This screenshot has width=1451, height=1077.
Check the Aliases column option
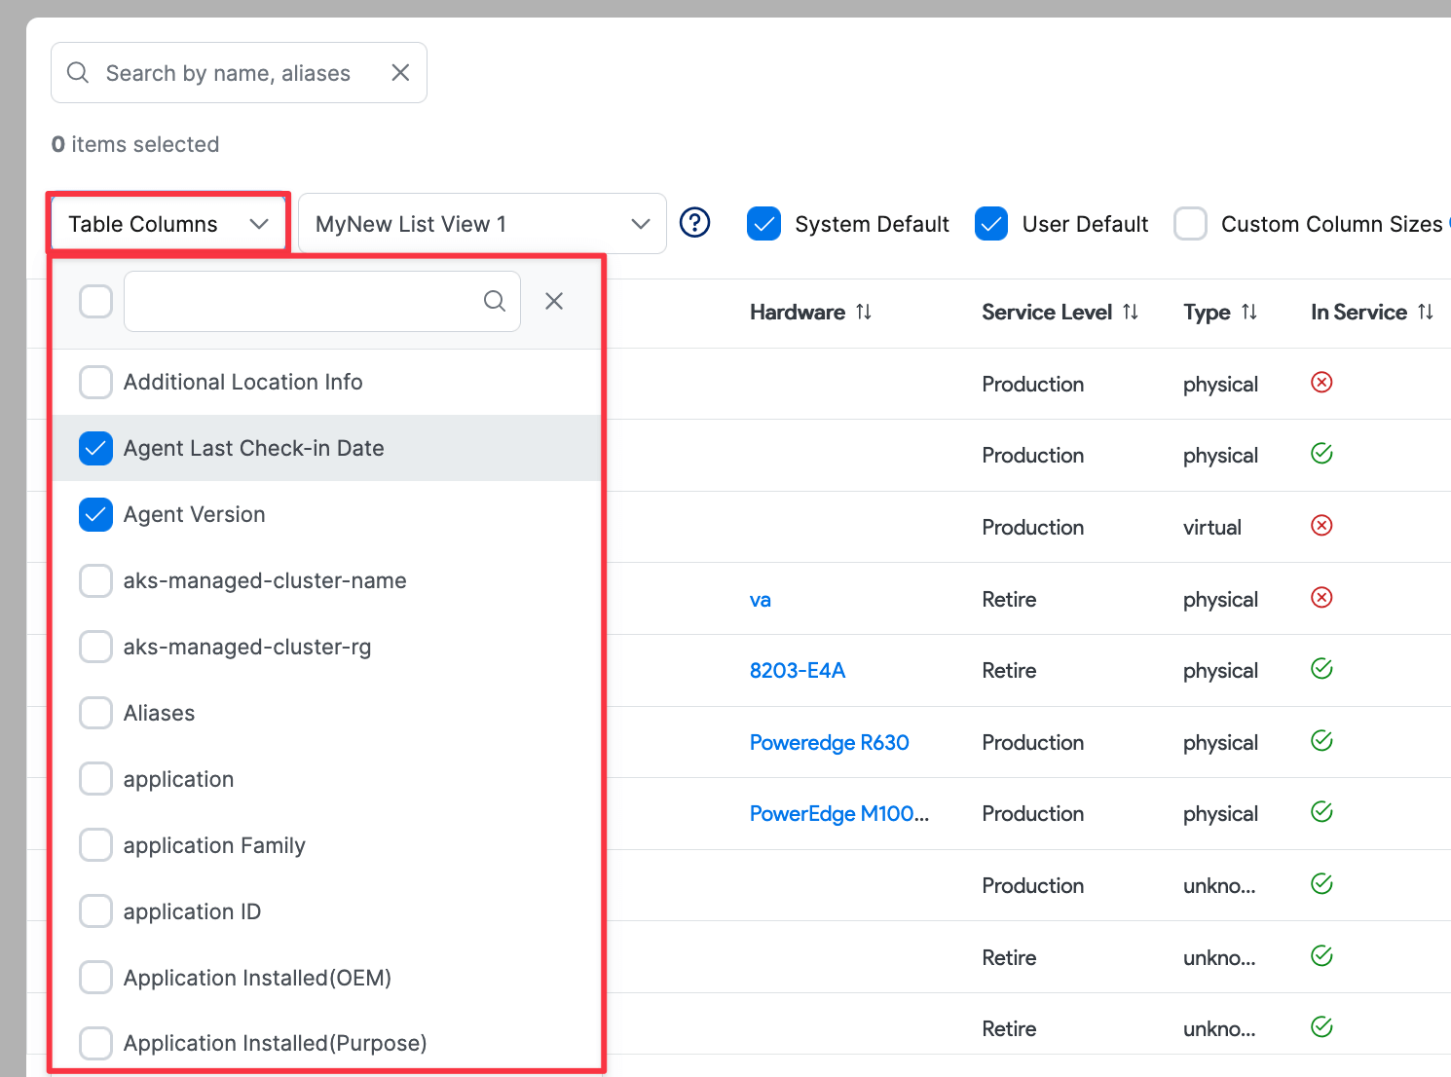pos(95,714)
